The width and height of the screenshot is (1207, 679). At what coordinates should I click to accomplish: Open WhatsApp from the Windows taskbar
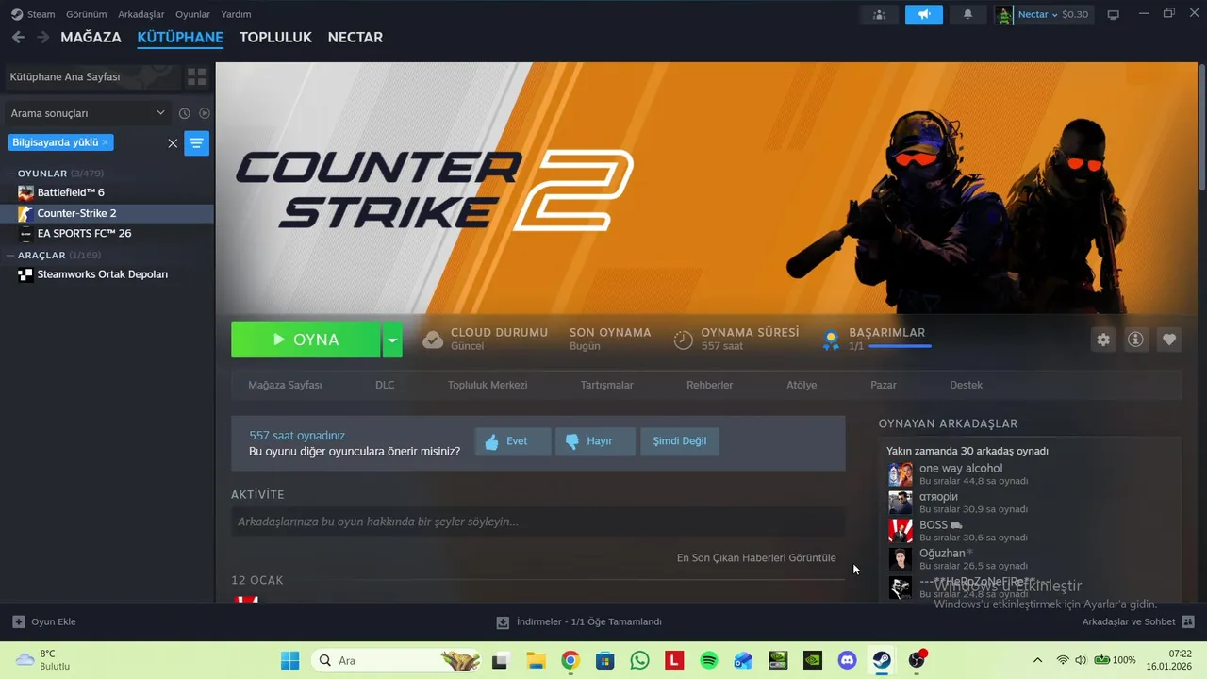click(x=639, y=660)
